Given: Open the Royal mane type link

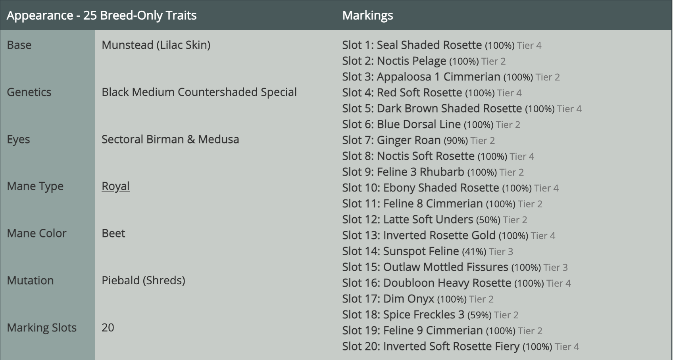Looking at the screenshot, I should pyautogui.click(x=115, y=186).
